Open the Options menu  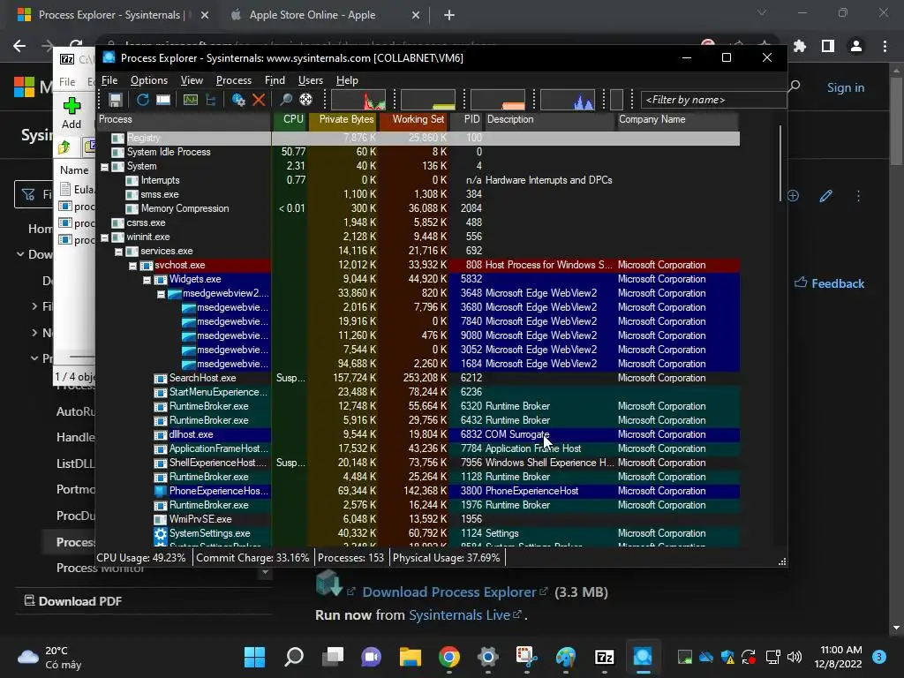(x=148, y=80)
